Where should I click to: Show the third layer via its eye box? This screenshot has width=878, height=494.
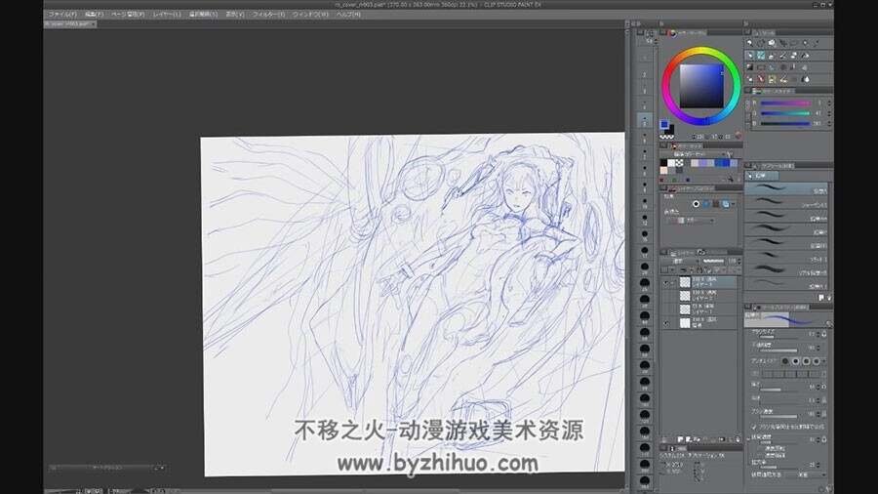coord(666,309)
